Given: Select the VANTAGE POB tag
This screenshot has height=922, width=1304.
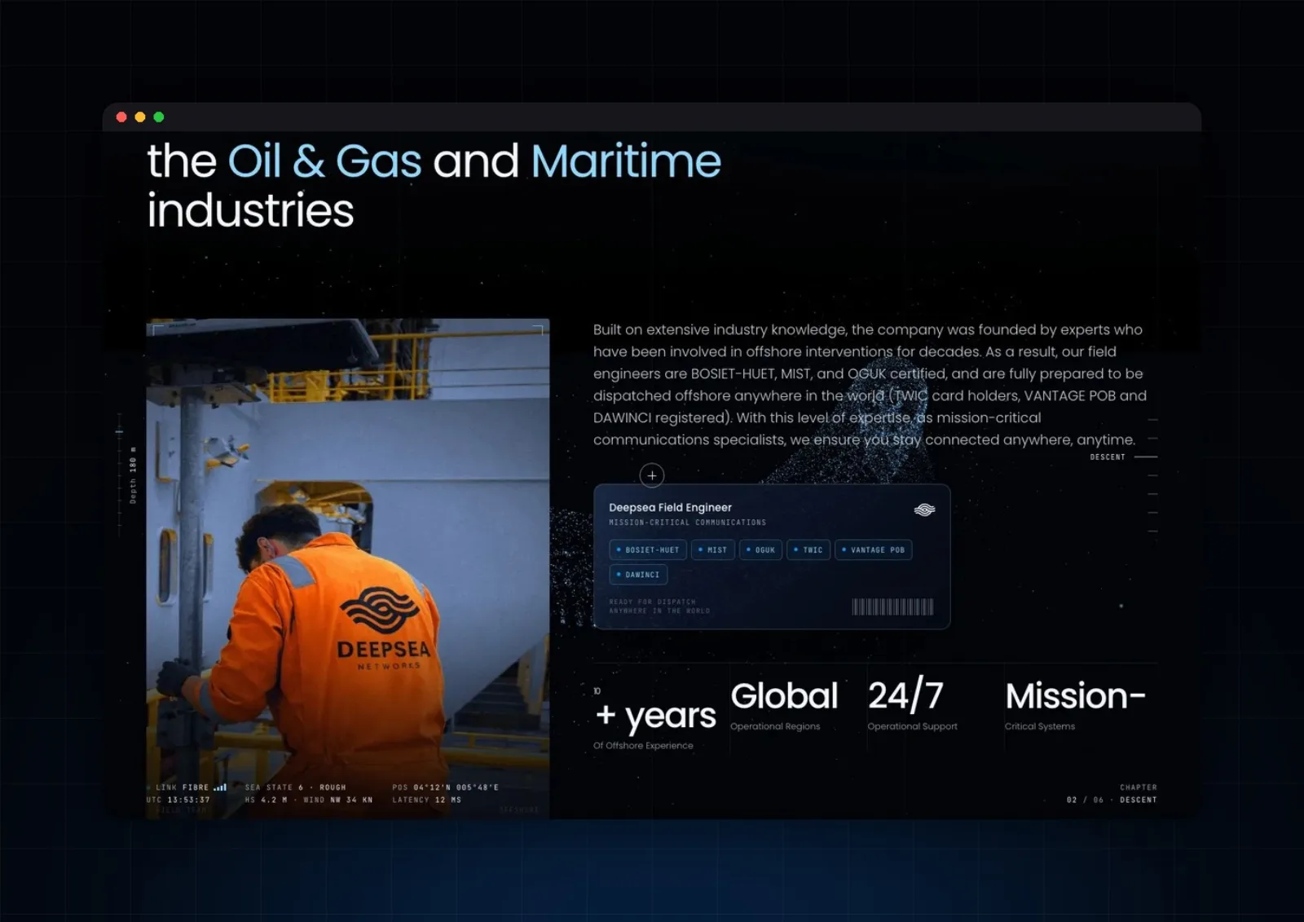Looking at the screenshot, I should [874, 550].
